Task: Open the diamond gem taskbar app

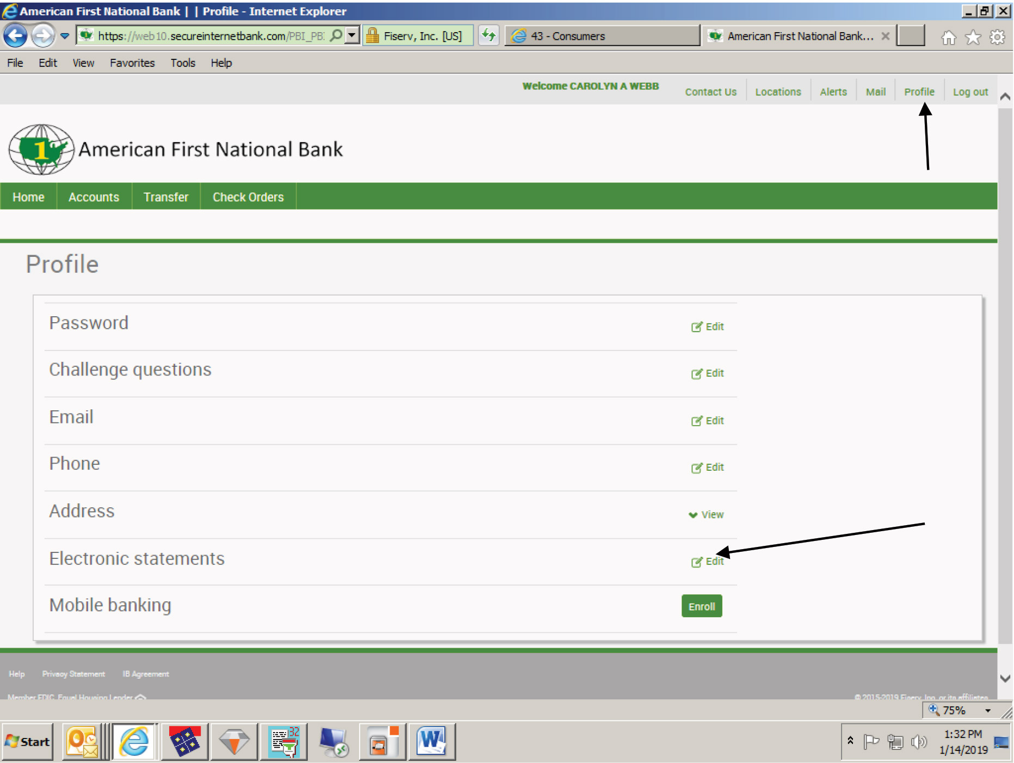Action: [x=234, y=741]
